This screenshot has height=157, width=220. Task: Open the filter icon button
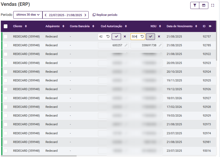tap(195, 5)
